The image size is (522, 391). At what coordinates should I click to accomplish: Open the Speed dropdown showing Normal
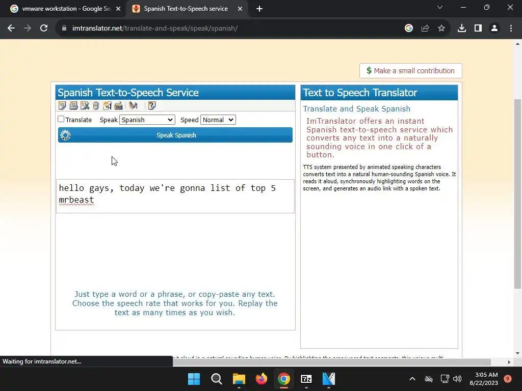[x=218, y=120]
